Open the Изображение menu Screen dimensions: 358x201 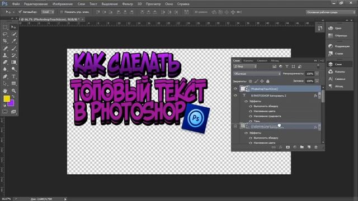pos(63,4)
